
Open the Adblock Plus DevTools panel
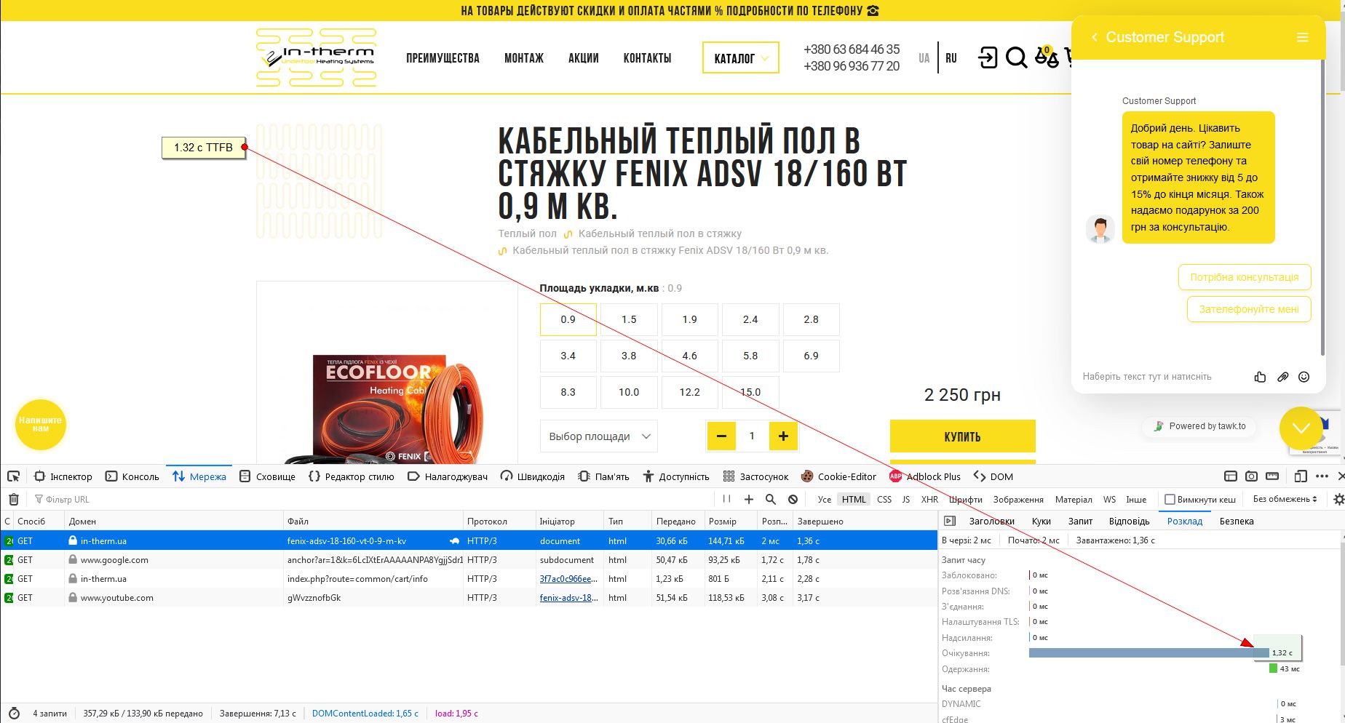[x=925, y=476]
